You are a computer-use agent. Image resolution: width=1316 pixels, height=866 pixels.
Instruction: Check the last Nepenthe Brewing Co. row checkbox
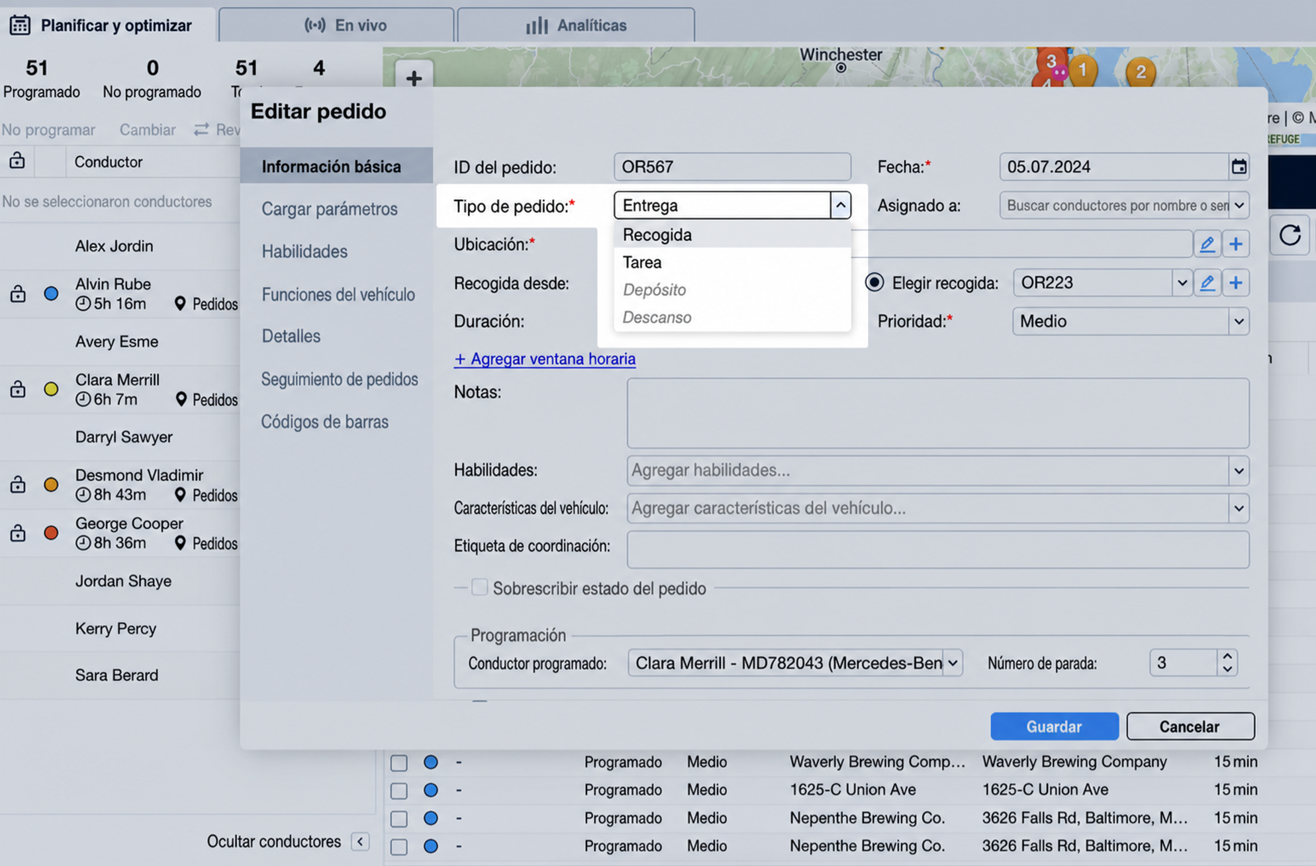pyautogui.click(x=399, y=846)
